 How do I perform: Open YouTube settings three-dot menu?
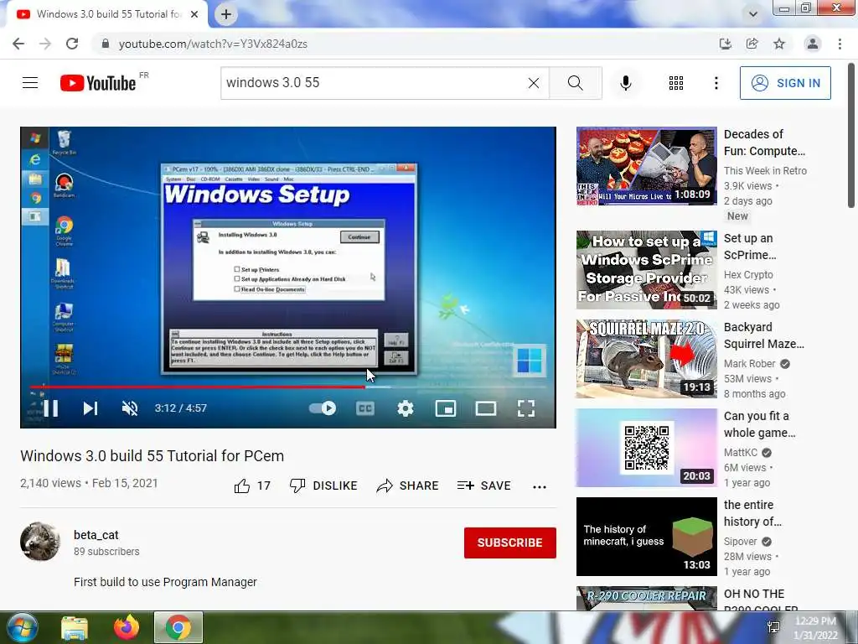716,83
